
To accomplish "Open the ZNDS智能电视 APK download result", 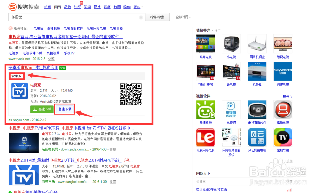I will (71, 128).
